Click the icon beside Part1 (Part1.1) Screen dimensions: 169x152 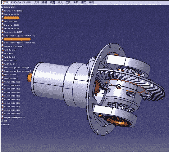click(2, 53)
